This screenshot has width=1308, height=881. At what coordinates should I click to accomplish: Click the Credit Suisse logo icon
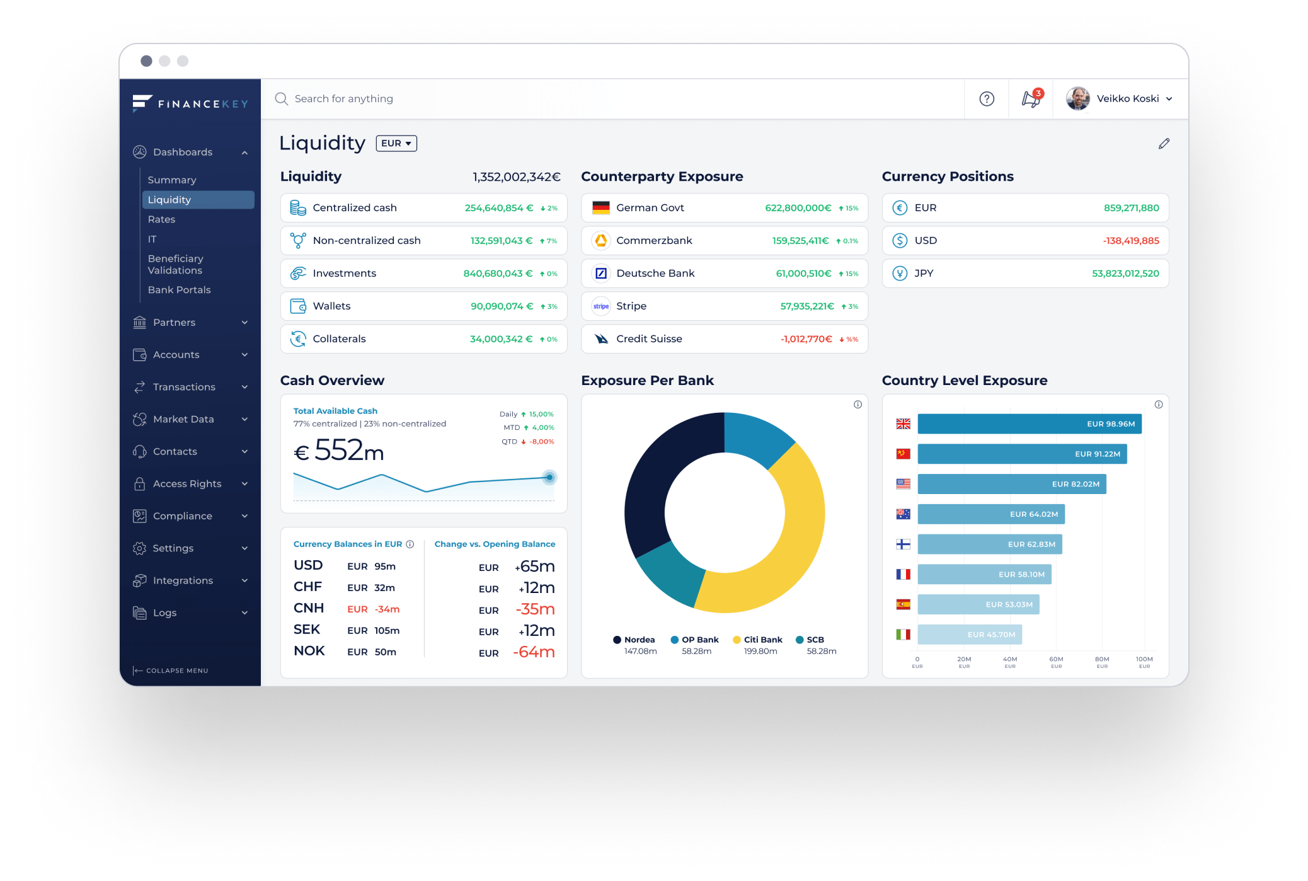tap(601, 339)
